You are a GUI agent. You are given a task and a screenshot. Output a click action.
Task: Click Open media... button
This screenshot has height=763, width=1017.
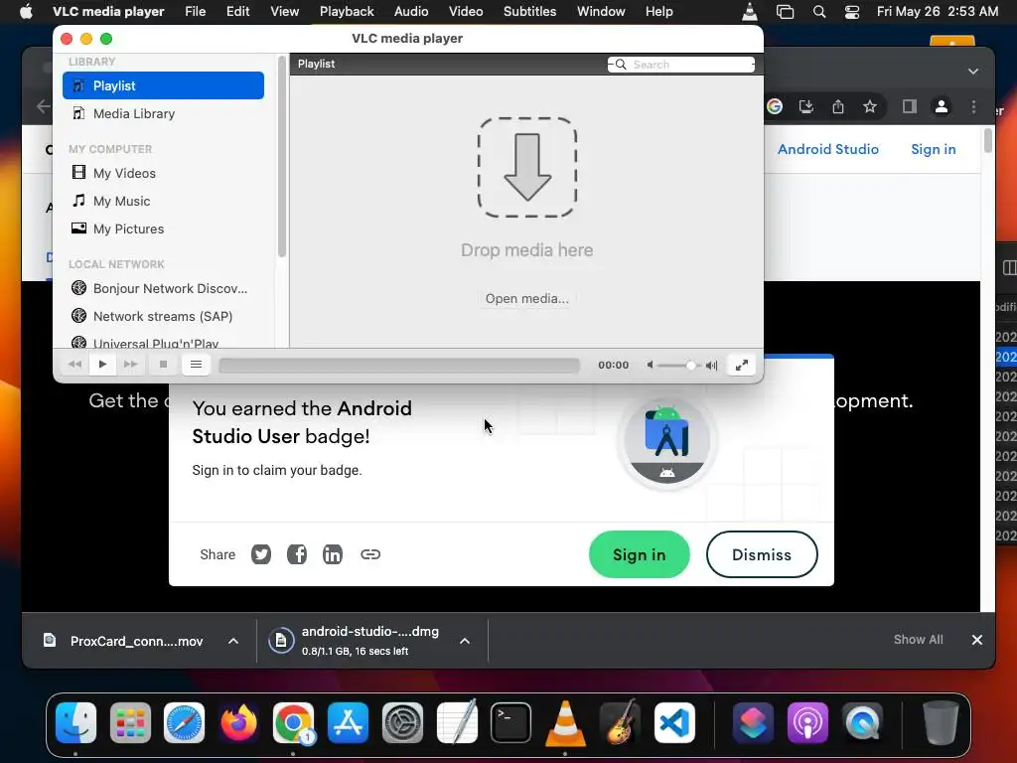(526, 298)
